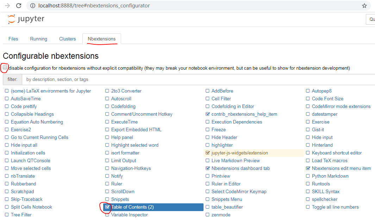Tick the Code prettify checkbox
Image resolution: width=375 pixels, height=222 pixels.
click(x=7, y=106)
